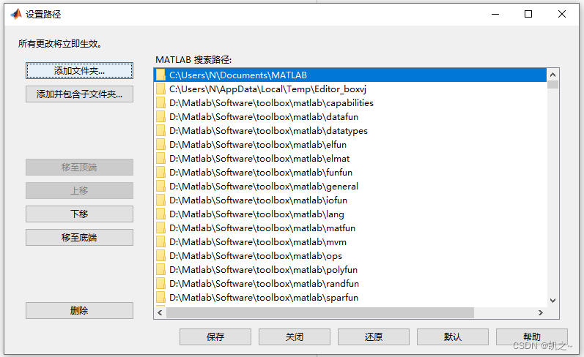Click folder icon beside matfun path
The image size is (584, 357).
point(160,228)
